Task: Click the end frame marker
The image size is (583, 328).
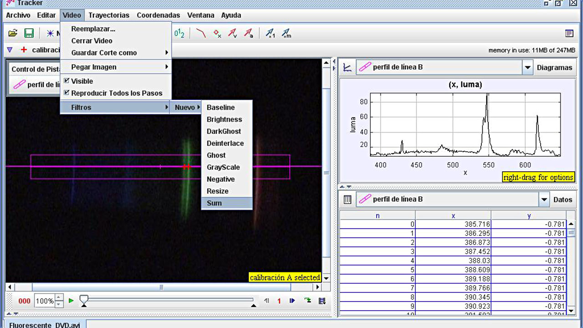Action: point(253,305)
